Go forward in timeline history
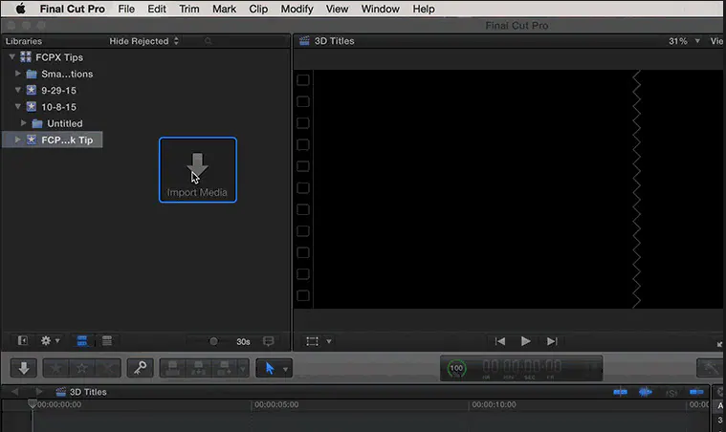This screenshot has width=726, height=432. (39, 392)
